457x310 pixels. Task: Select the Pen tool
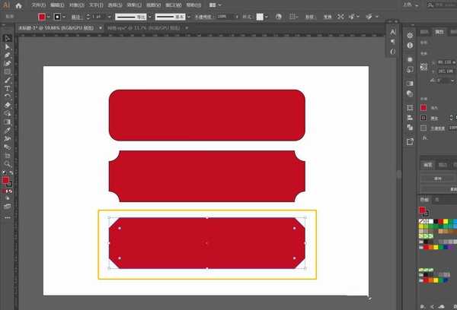(8, 55)
